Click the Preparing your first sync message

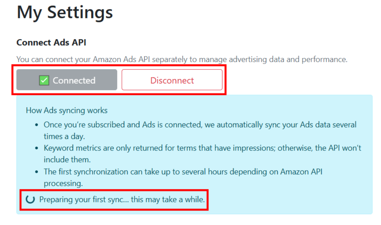(x=122, y=199)
